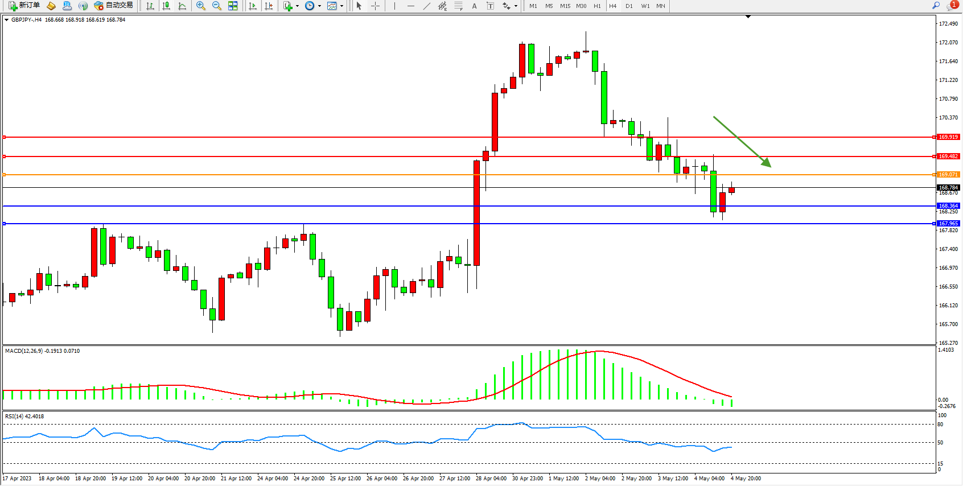
Task: Expand the templates dropdown arrow
Action: click(x=341, y=6)
